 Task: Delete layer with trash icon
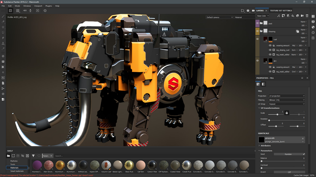pos(307,16)
